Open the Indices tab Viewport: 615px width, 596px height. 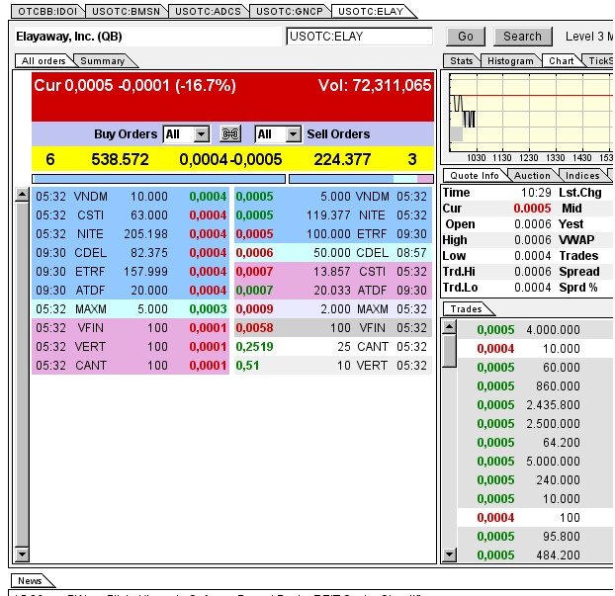(x=582, y=175)
